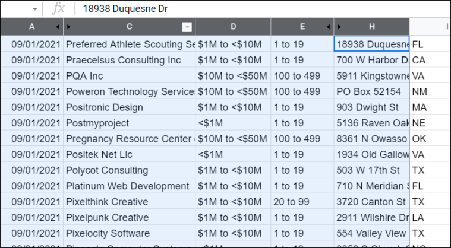The height and width of the screenshot is (248, 451).
Task: Select address cell 3720 Canton St
Action: coord(371,202)
